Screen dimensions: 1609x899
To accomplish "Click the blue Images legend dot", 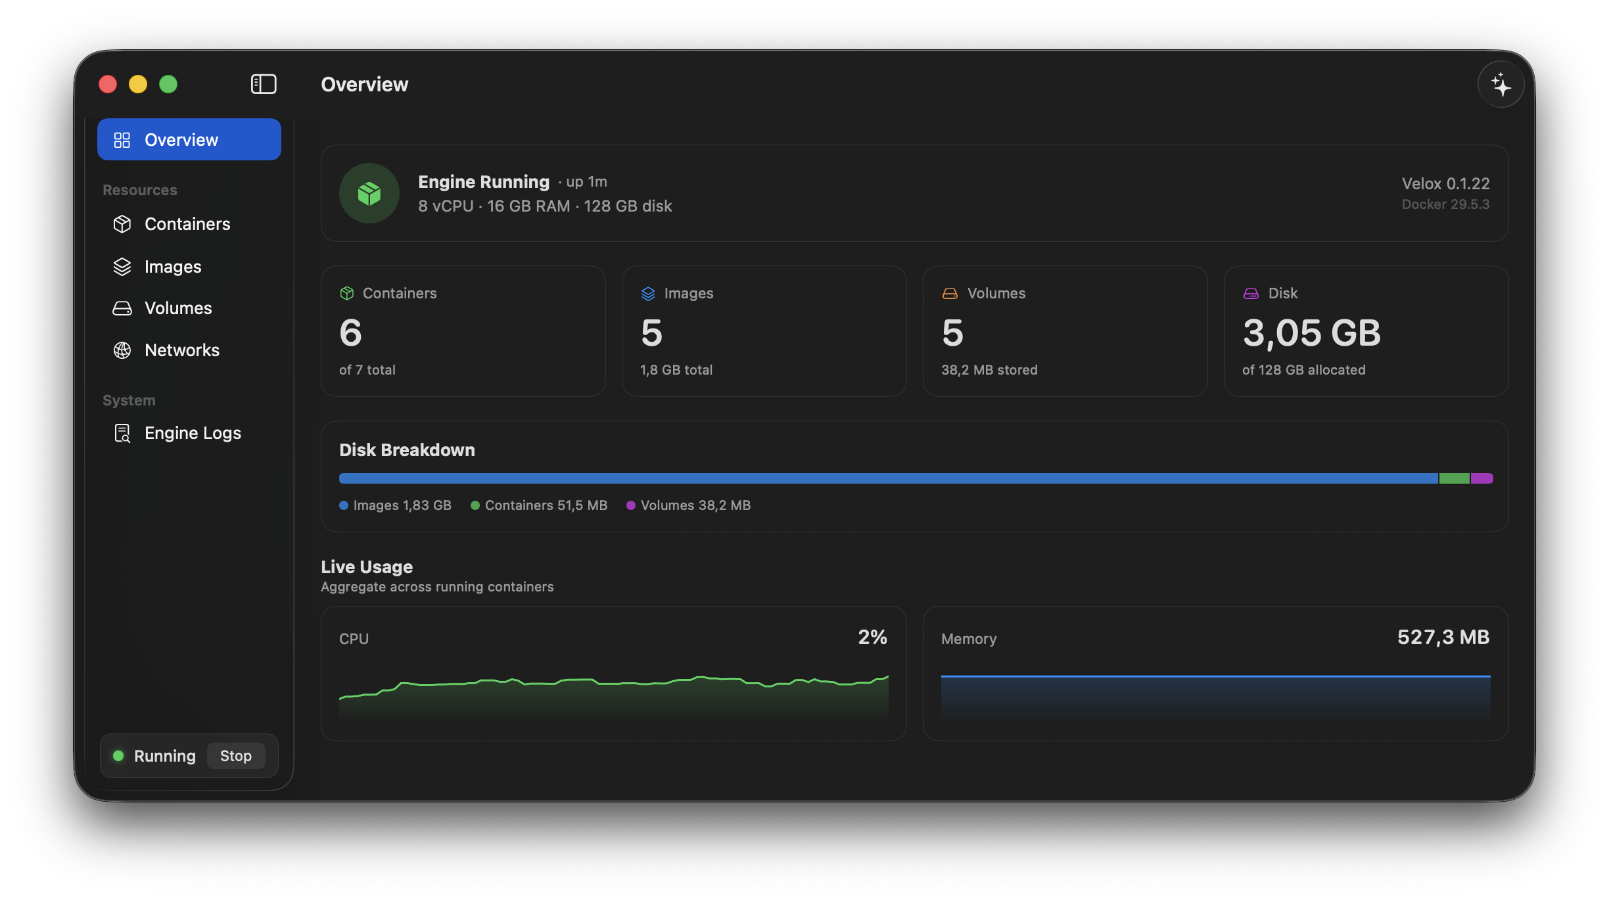I will pos(344,505).
